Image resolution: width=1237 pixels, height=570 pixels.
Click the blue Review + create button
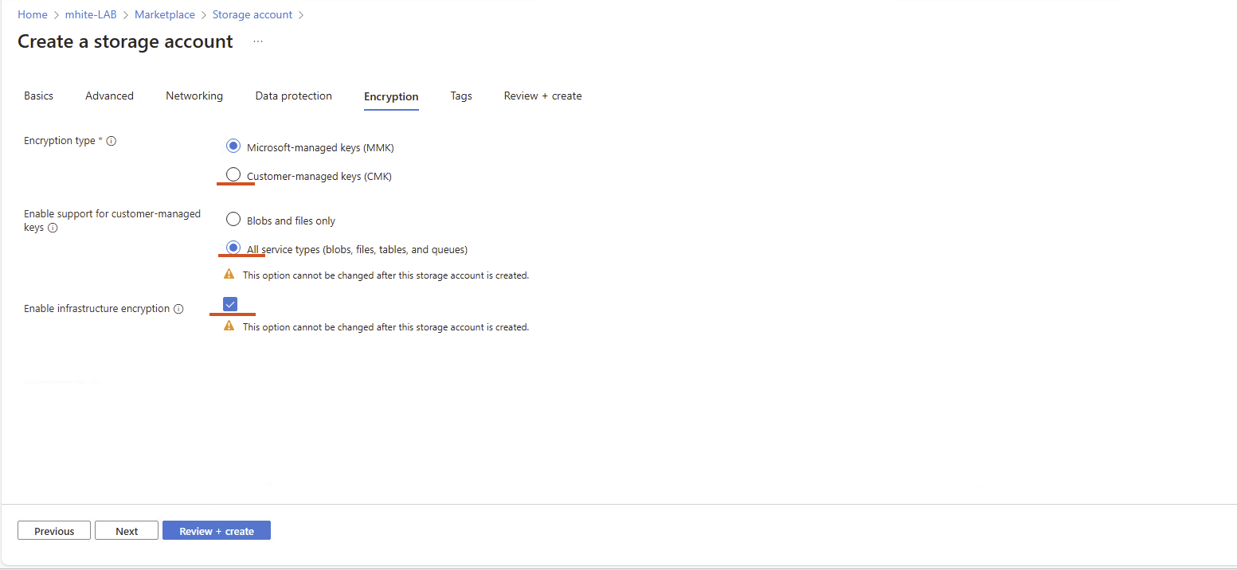tap(217, 531)
